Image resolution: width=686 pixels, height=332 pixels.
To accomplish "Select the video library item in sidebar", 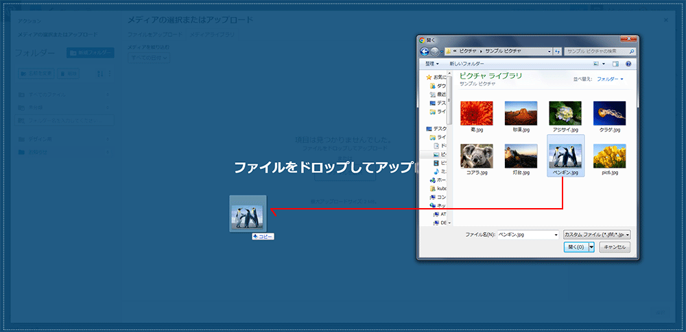I will tap(440, 163).
